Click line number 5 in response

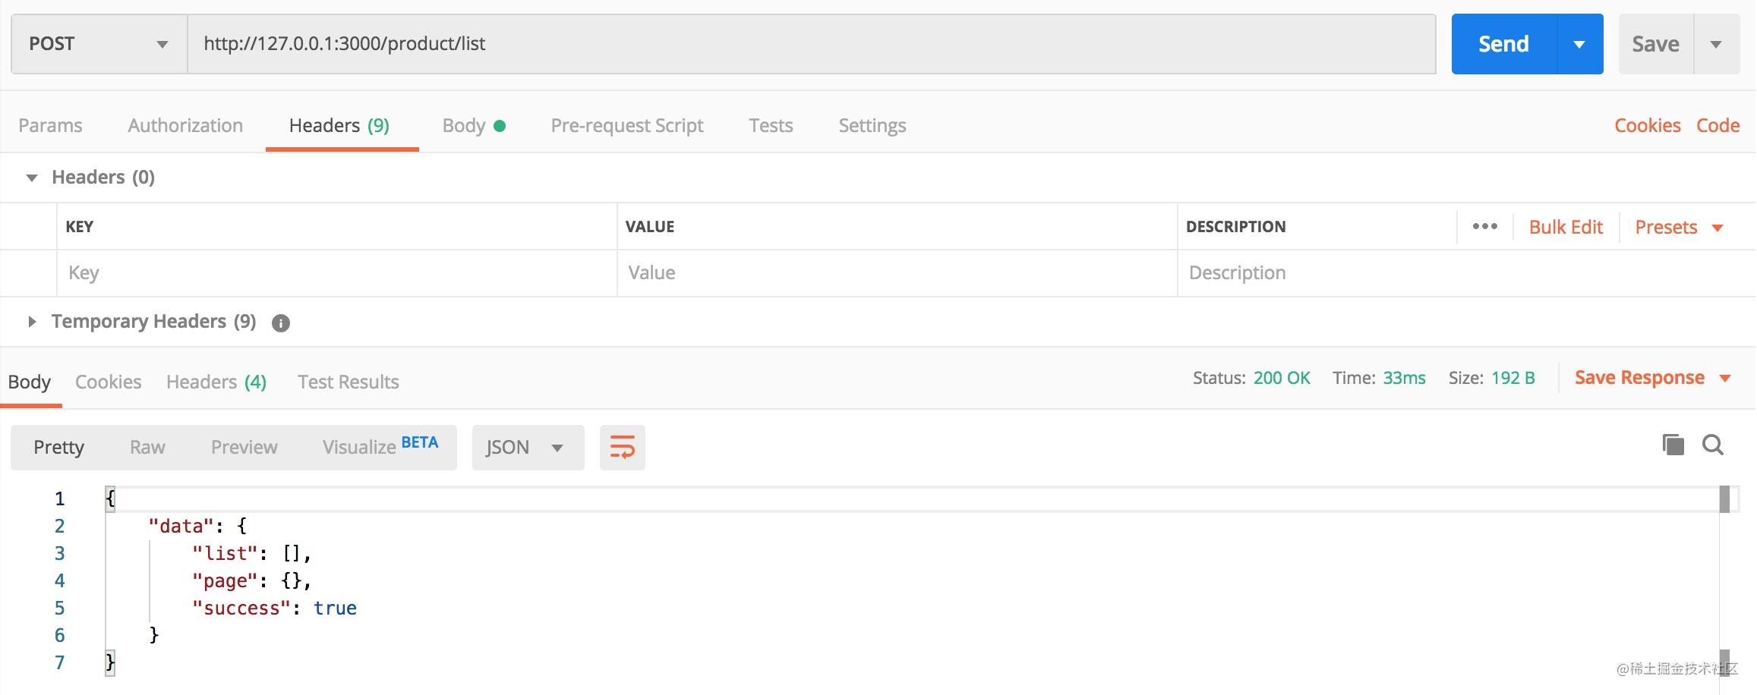(x=59, y=608)
